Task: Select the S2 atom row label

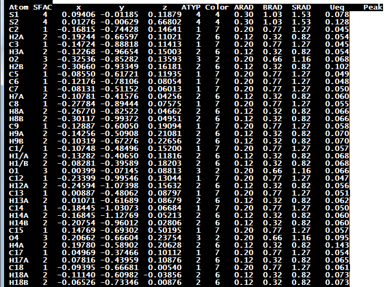Action: (14, 22)
